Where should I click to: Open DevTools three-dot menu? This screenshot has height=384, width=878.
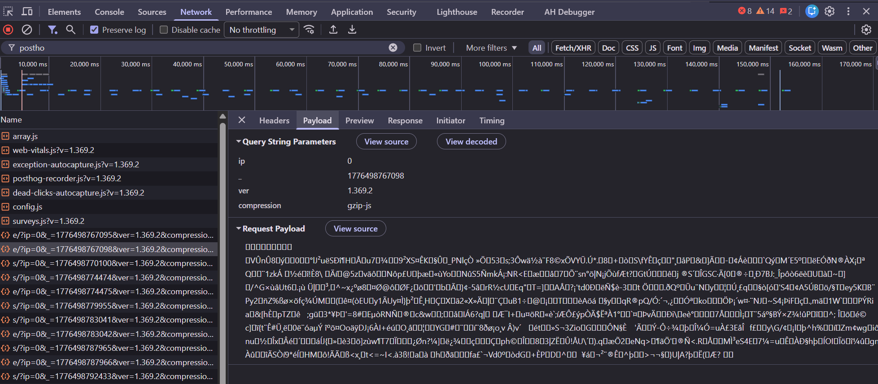tap(848, 11)
